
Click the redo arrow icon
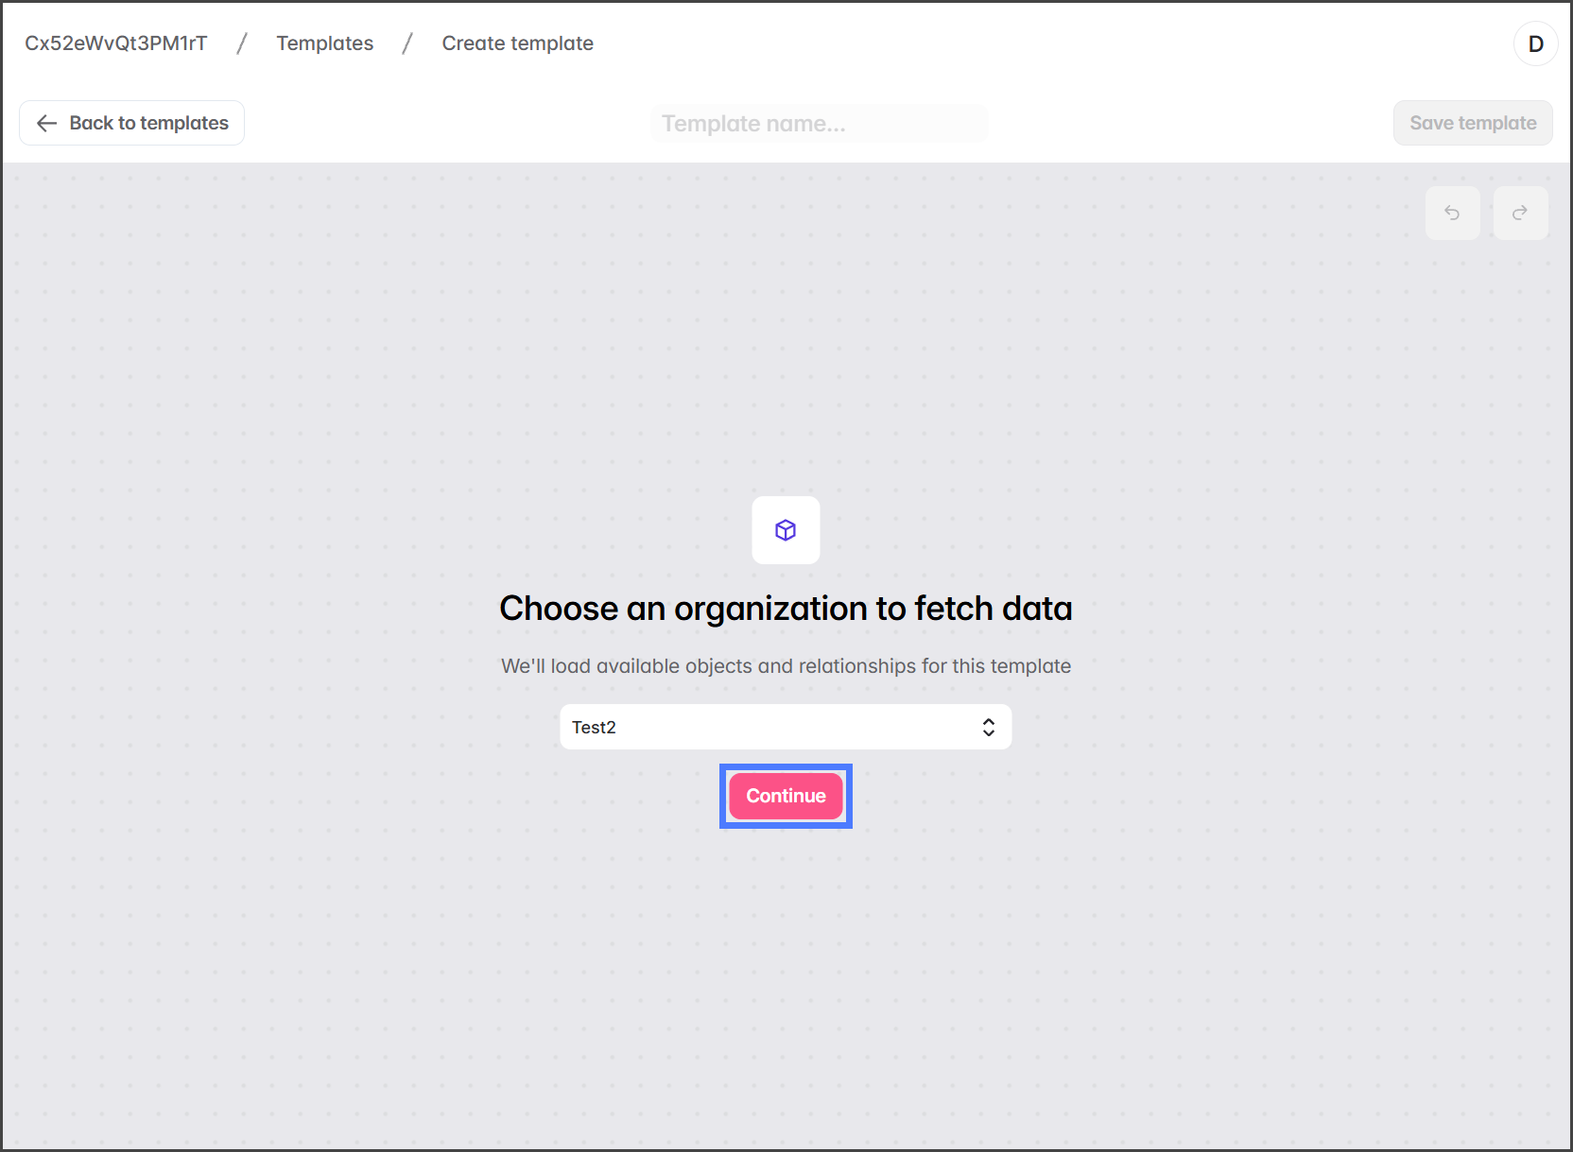[1520, 213]
